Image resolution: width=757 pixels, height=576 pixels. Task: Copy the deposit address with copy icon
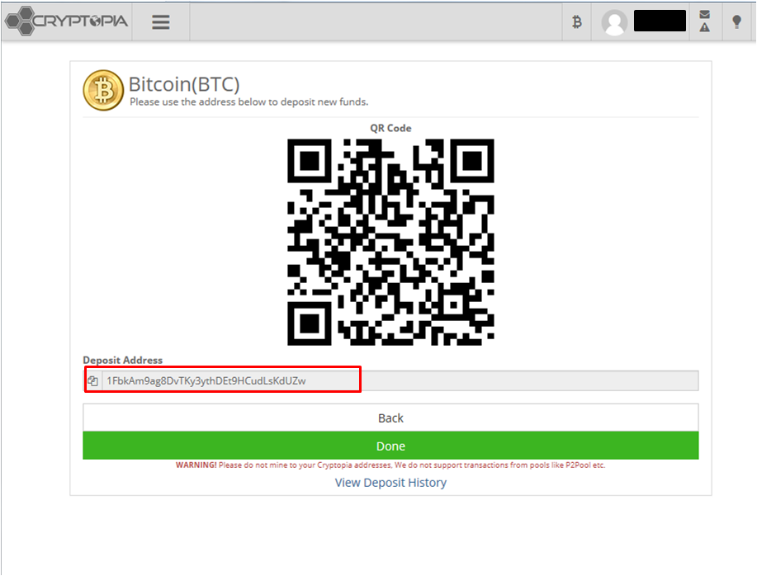[x=93, y=380]
